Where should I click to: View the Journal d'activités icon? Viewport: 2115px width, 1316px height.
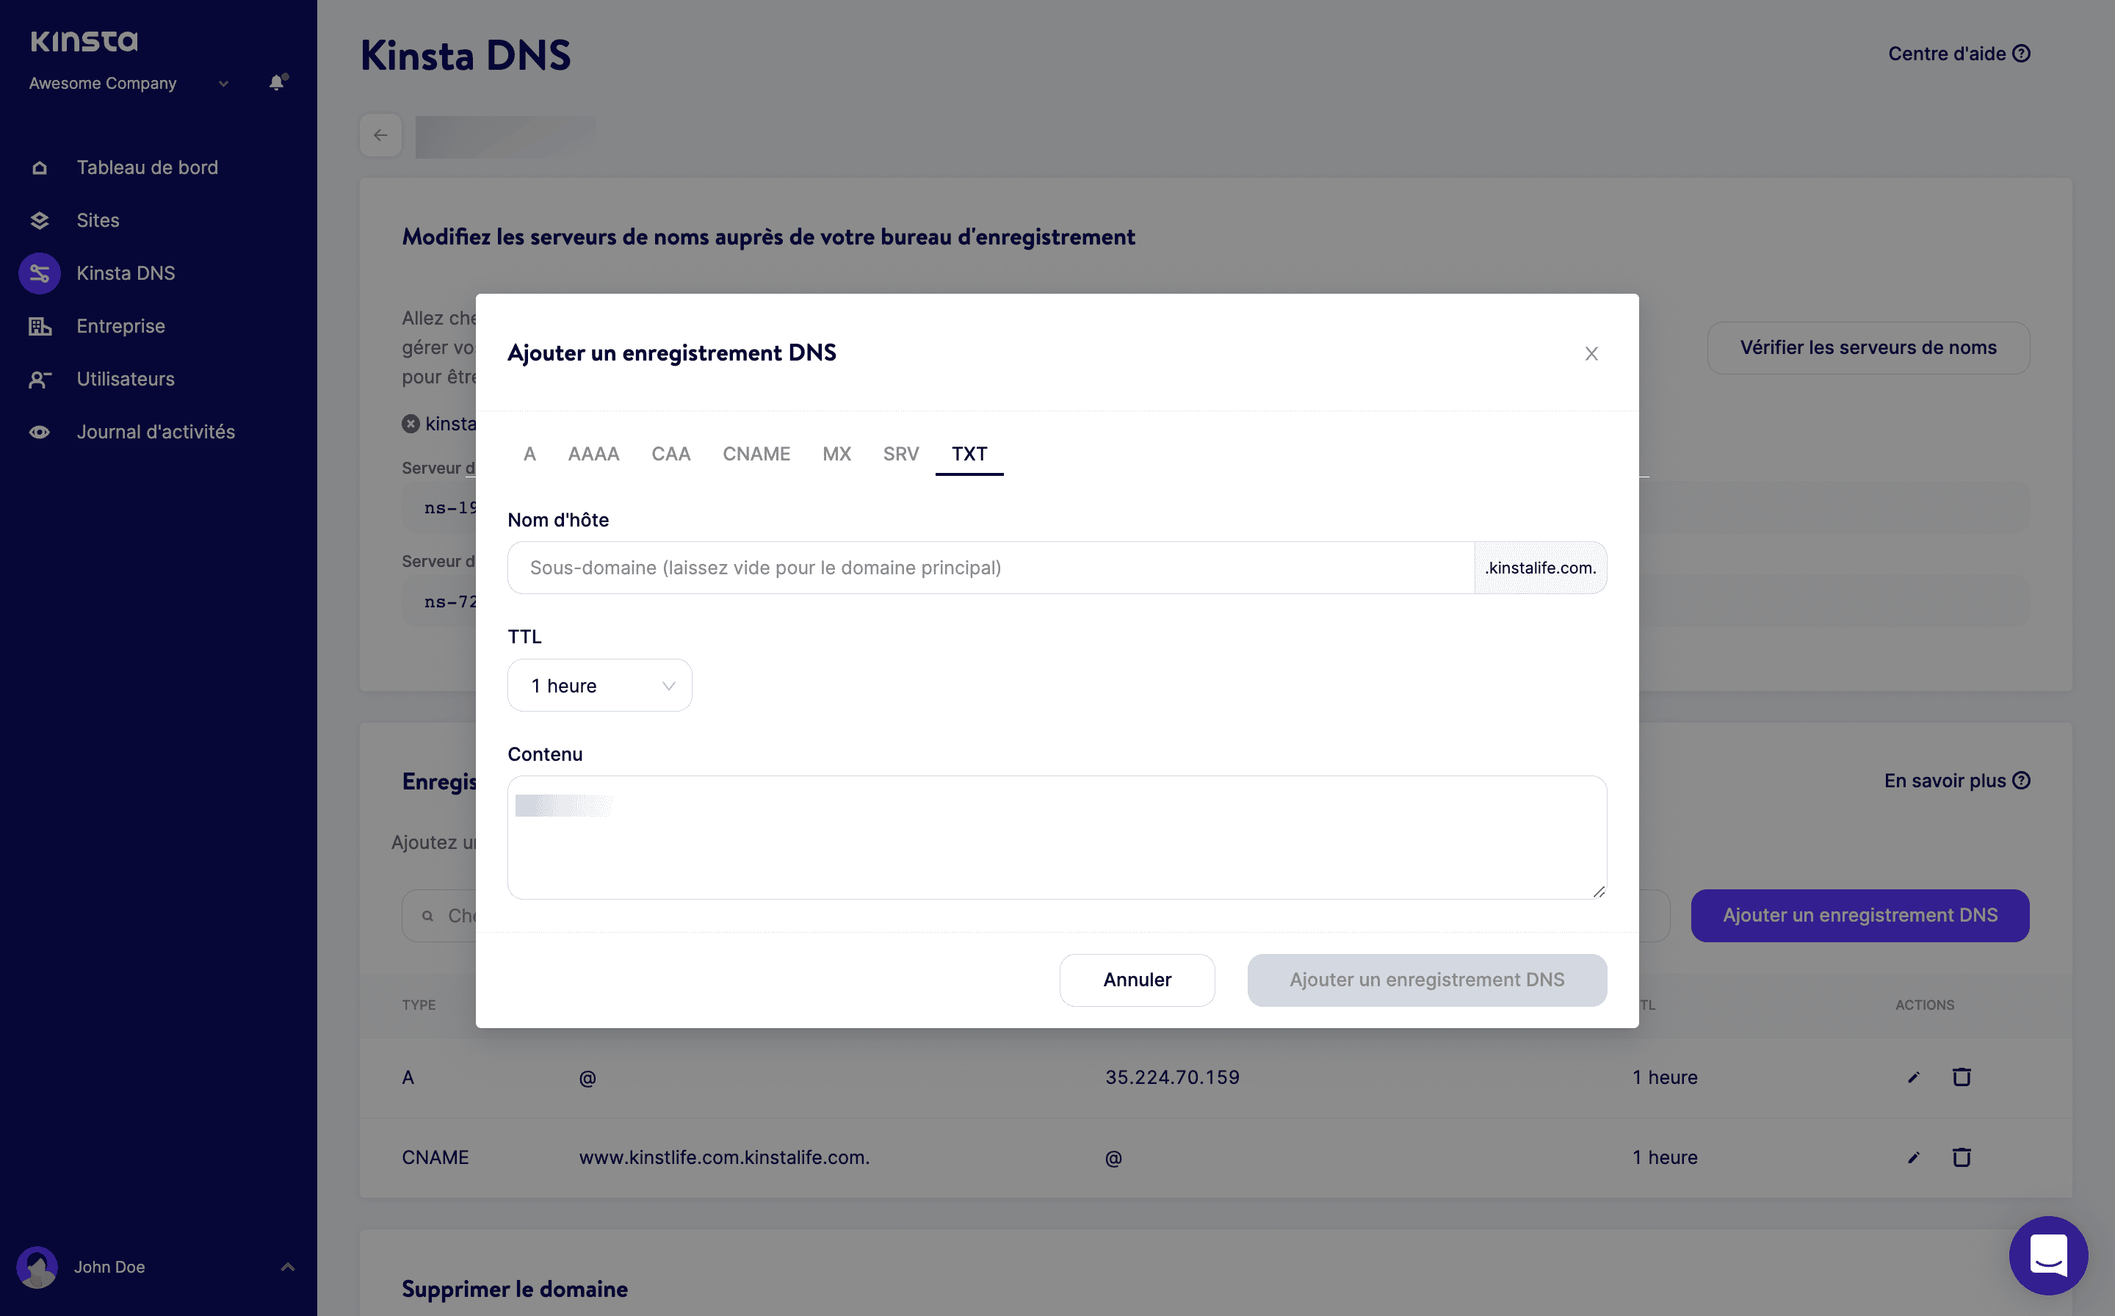point(40,431)
